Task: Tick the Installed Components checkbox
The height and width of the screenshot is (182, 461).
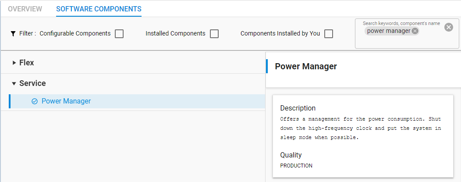Action: click(x=214, y=34)
